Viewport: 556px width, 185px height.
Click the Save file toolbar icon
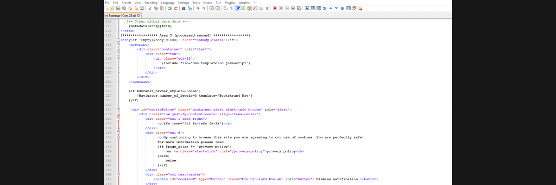(x=118, y=8)
